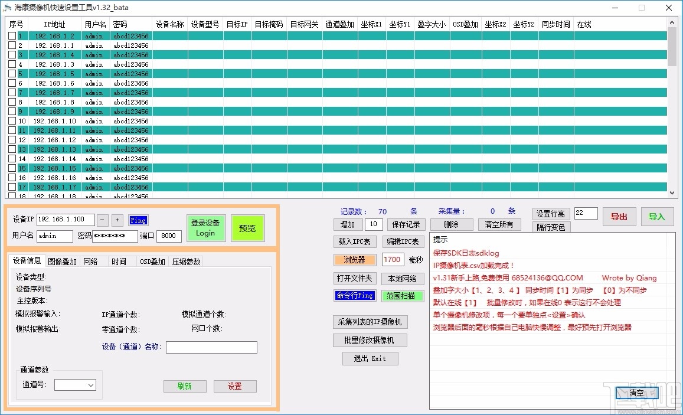This screenshot has width=683, height=415.
Task: Toggle 隔行变色 alternating row colors
Action: pyautogui.click(x=550, y=226)
